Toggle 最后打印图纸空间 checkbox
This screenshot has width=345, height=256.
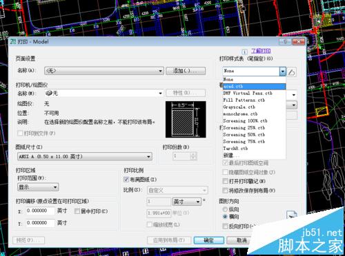click(225, 163)
